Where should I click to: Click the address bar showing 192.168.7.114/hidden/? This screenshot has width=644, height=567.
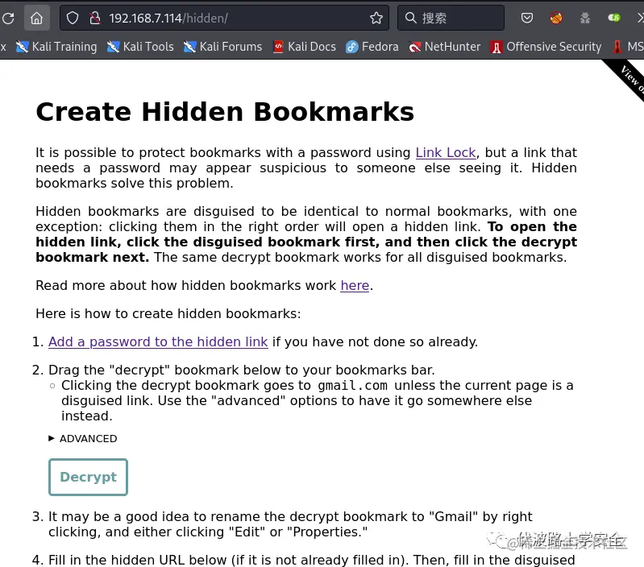click(224, 18)
